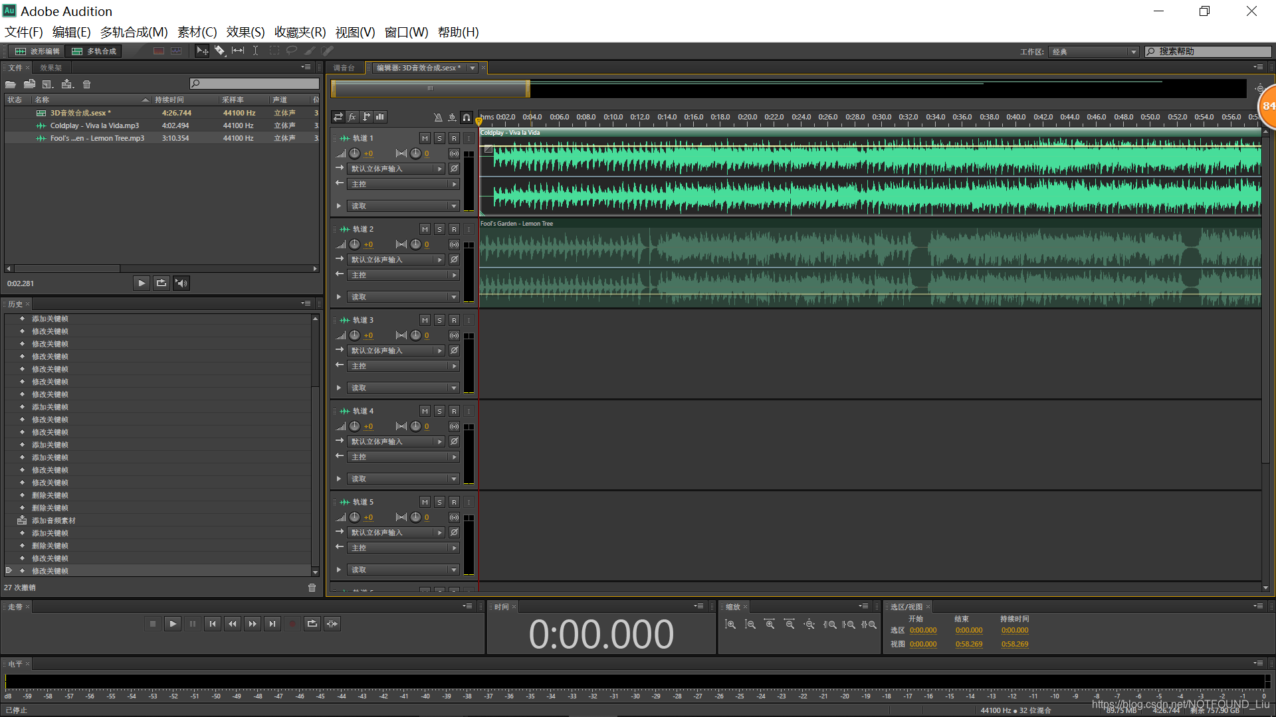
Task: Click the Play button in transport panel
Action: click(x=173, y=623)
